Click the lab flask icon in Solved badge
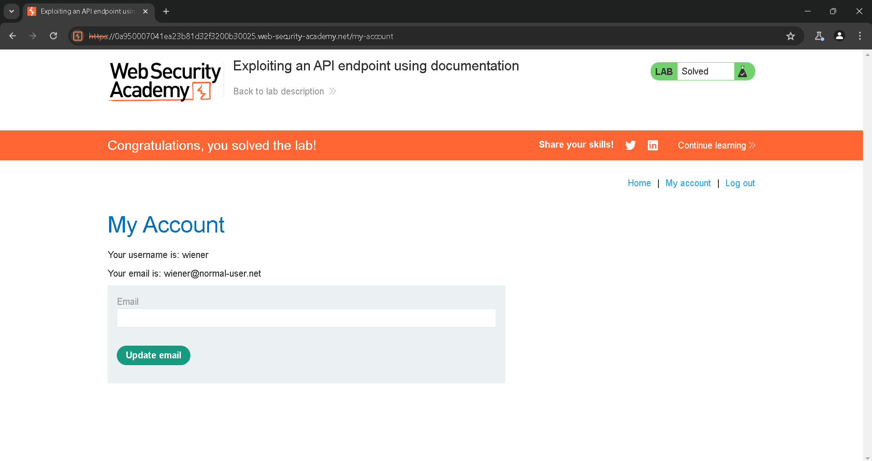Viewport: 872px width, 461px height. click(742, 72)
